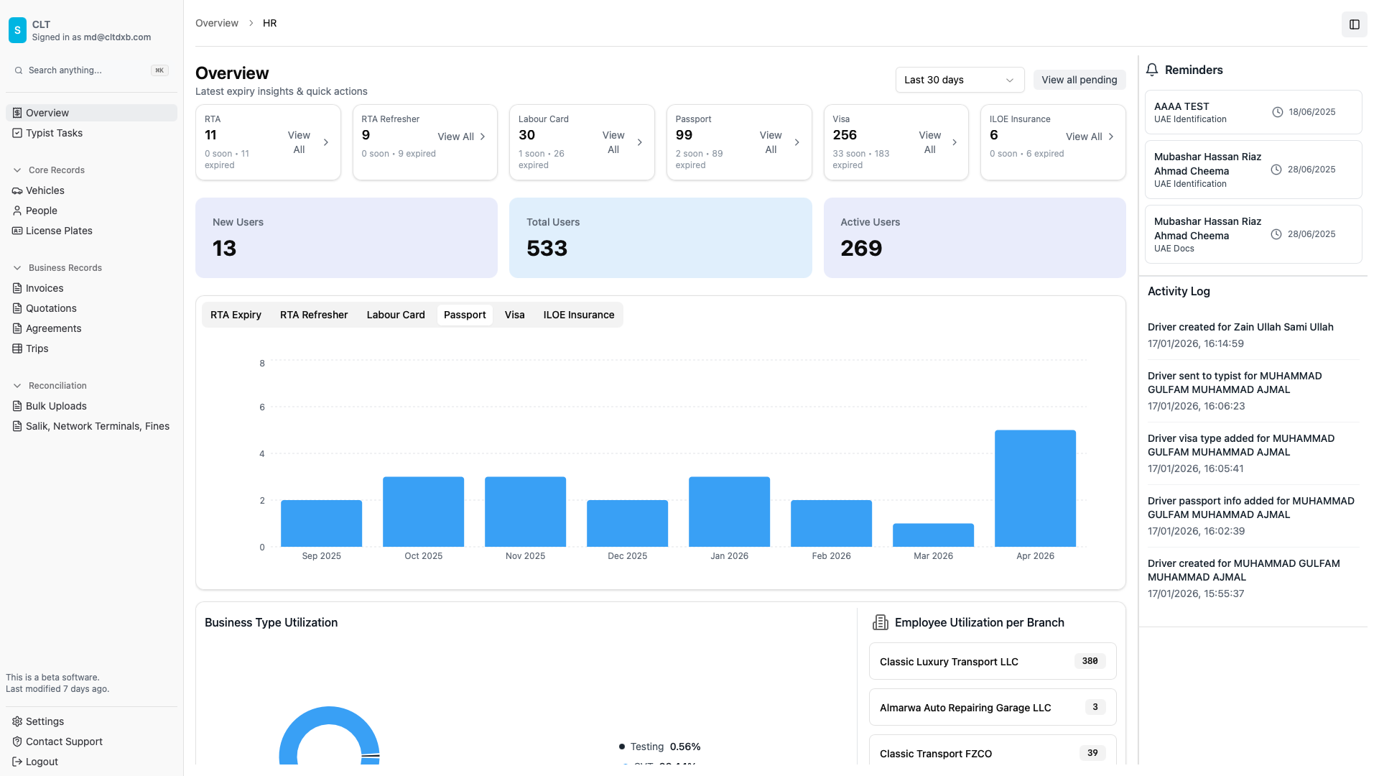Click the Apr 2026 bar in chart

tap(1035, 489)
